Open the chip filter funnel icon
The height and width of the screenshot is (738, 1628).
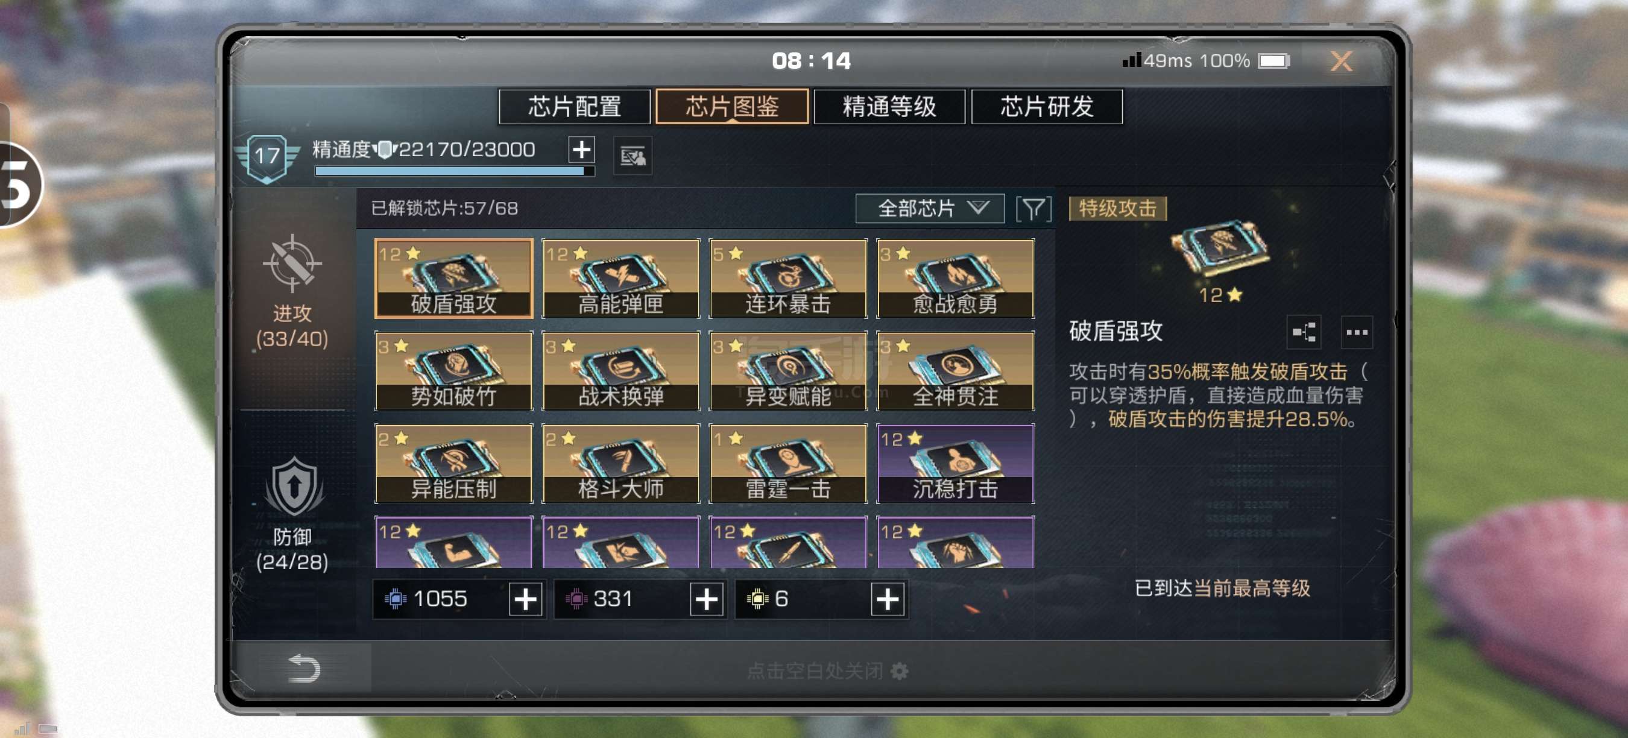click(1033, 209)
